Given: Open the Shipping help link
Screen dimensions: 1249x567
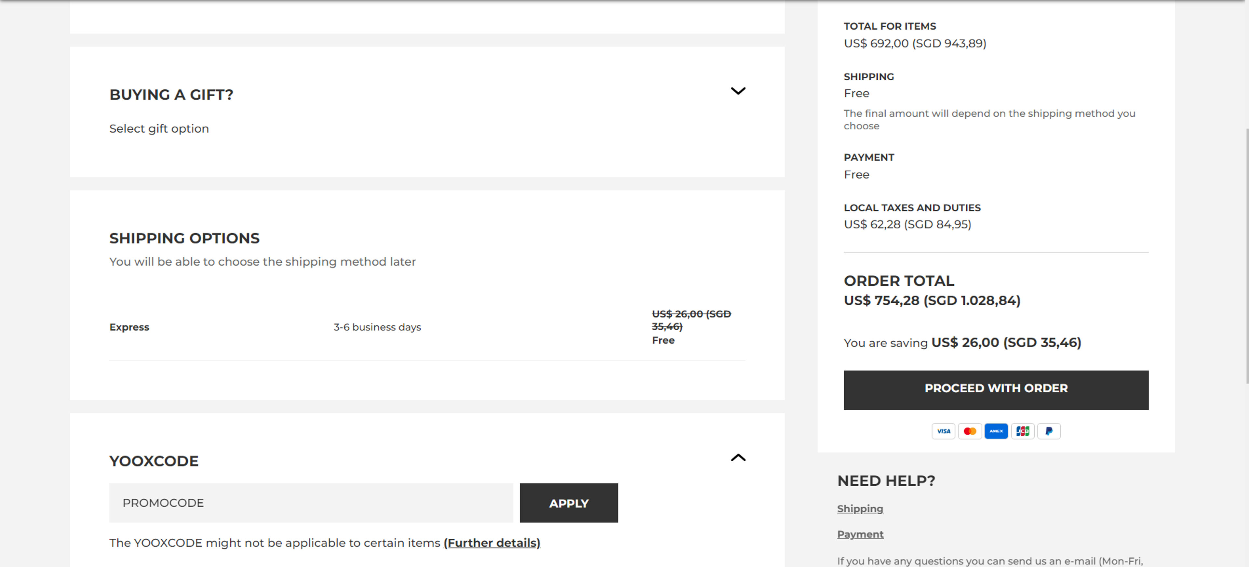Looking at the screenshot, I should point(860,508).
